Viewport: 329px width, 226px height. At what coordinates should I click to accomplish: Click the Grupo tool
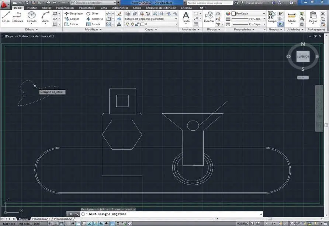(x=272, y=17)
